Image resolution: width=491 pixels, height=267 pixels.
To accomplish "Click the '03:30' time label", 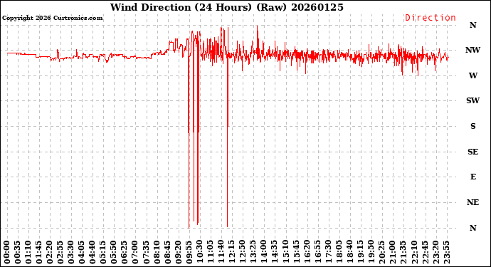I will click(71, 252).
